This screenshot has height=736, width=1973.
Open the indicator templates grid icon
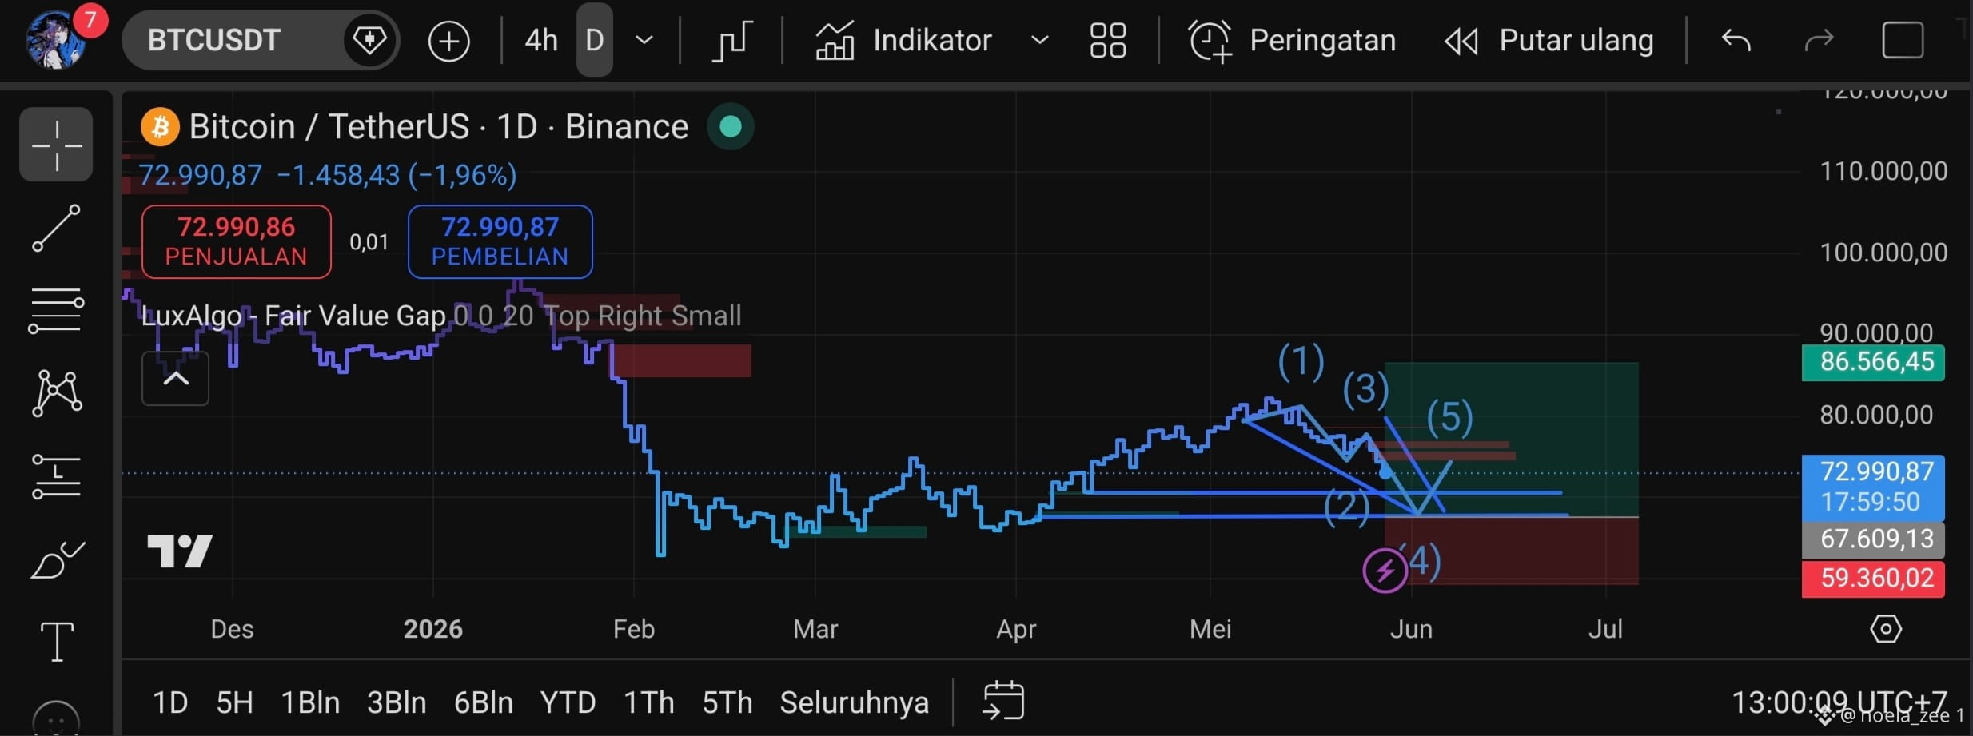point(1107,40)
